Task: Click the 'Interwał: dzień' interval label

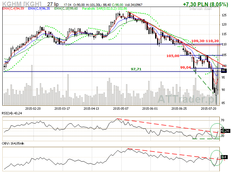Action: 201,9
